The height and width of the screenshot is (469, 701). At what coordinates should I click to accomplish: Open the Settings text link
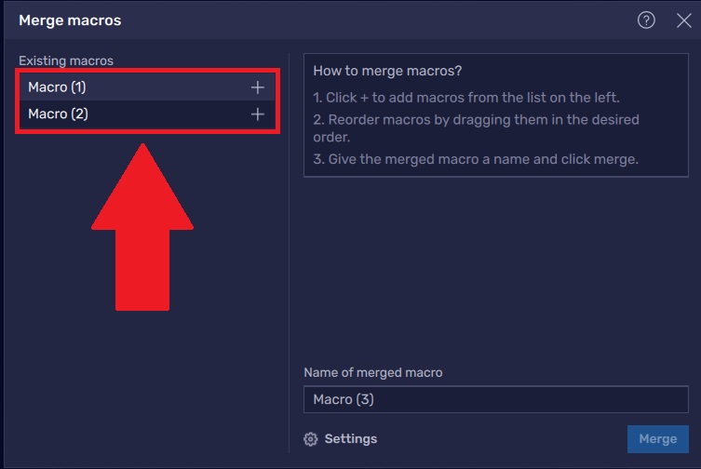coord(350,439)
